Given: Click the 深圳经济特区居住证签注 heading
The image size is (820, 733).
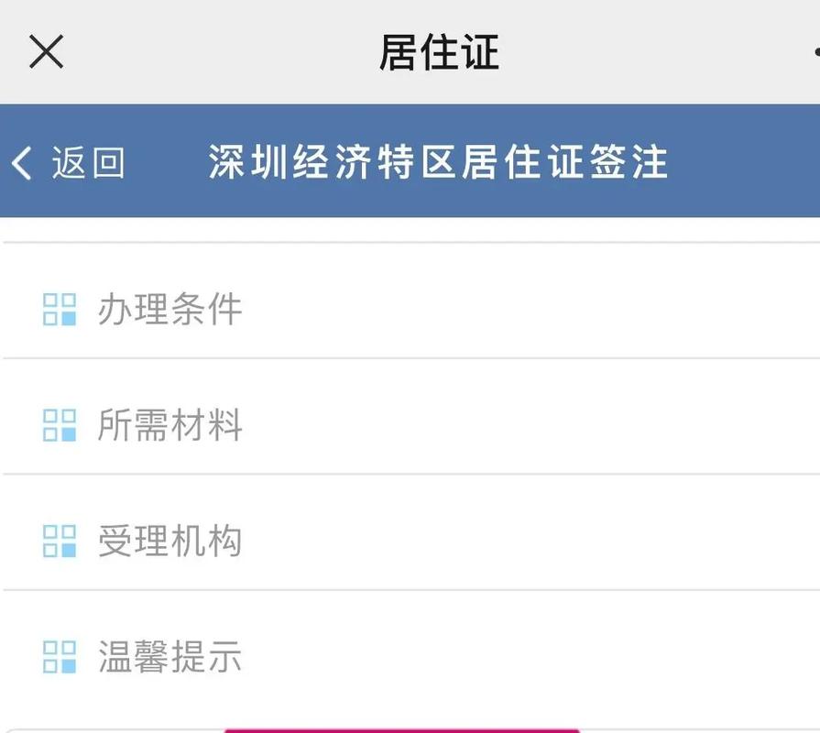Looking at the screenshot, I should click(438, 162).
